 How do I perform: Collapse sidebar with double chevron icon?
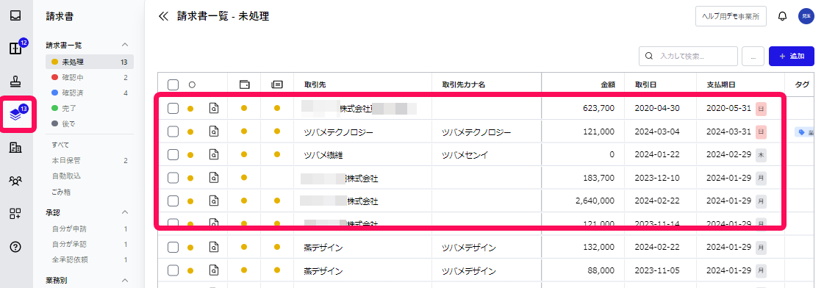(x=163, y=16)
